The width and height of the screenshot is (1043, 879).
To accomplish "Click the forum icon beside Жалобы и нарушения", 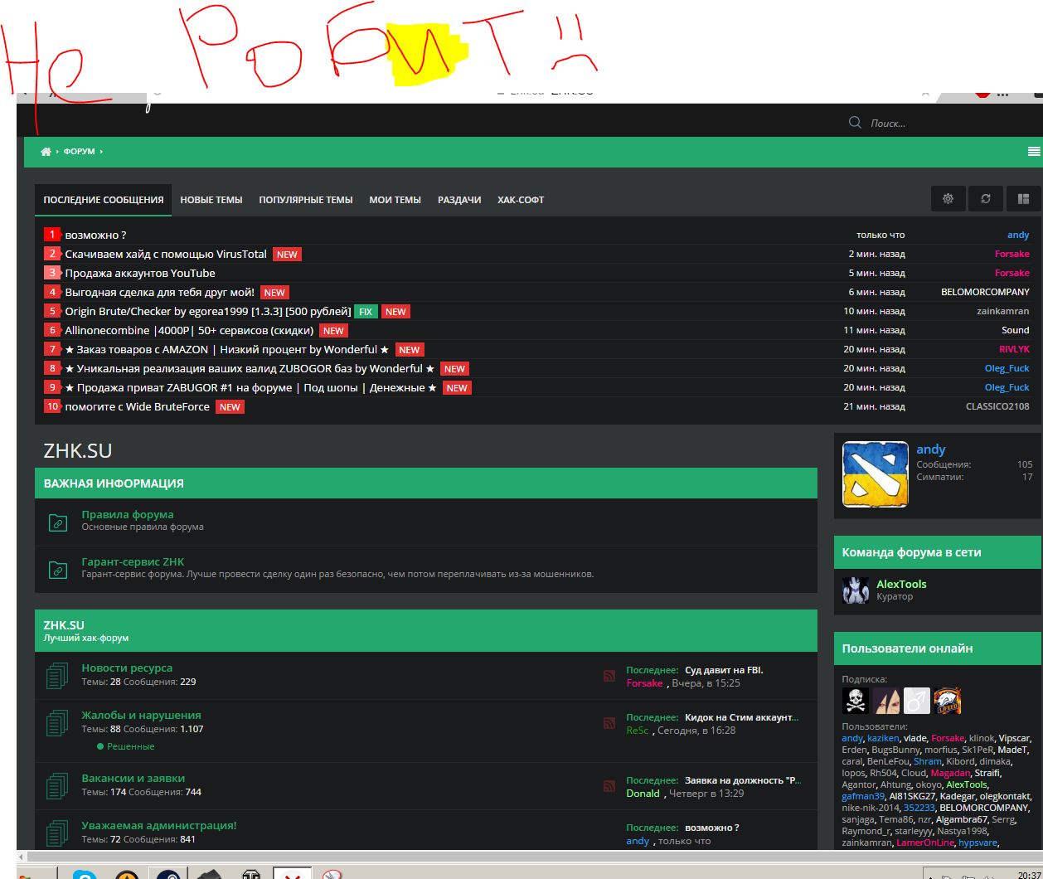I will pos(57,722).
